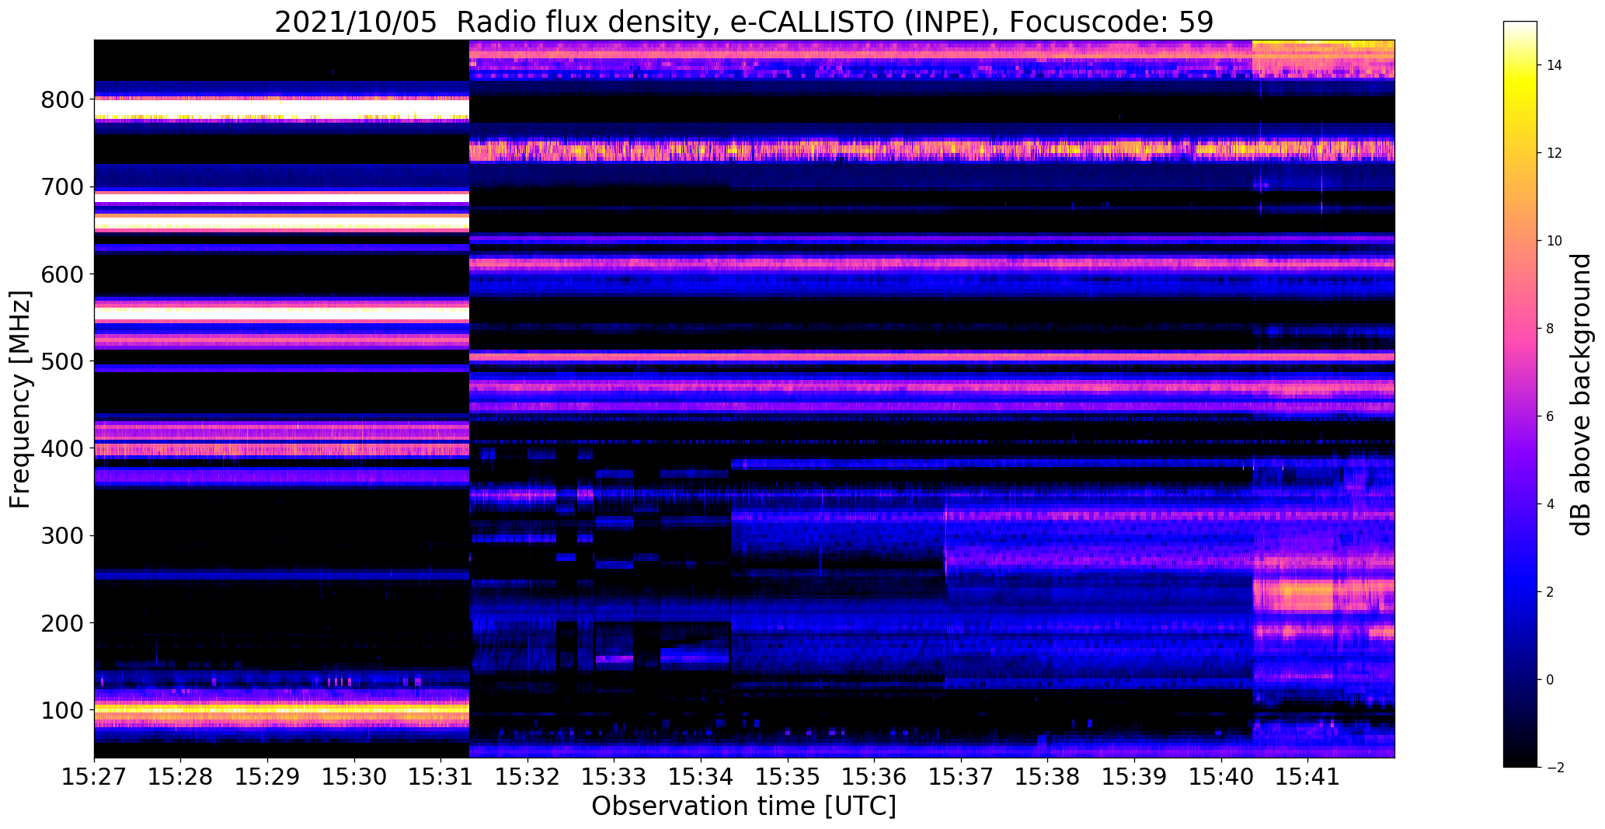Click the bright yellow burst near 240 MHz at 15:41

1293,596
